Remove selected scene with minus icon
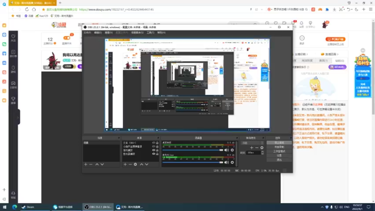The image size is (375, 211). click(91, 165)
